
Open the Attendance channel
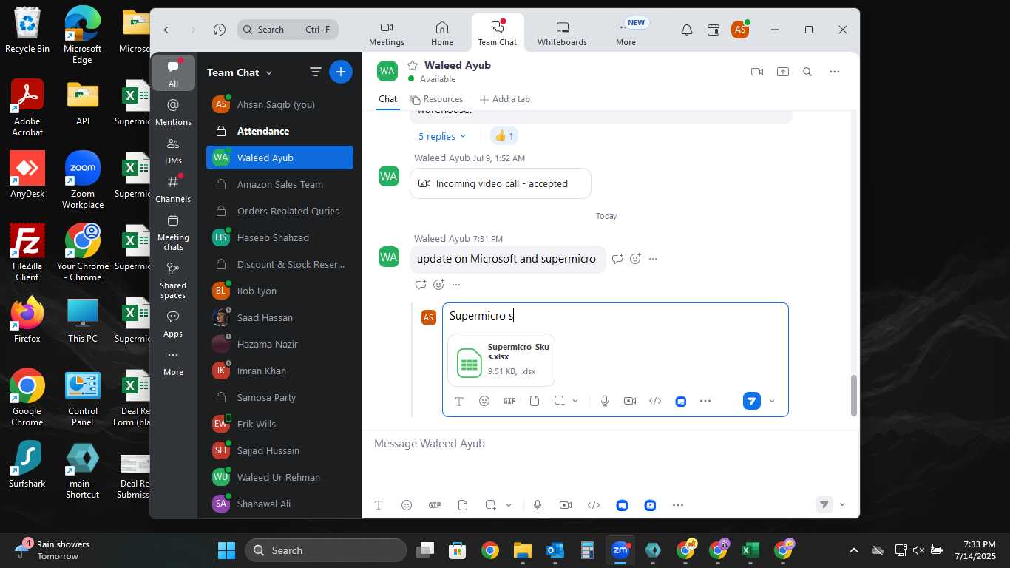[280, 131]
